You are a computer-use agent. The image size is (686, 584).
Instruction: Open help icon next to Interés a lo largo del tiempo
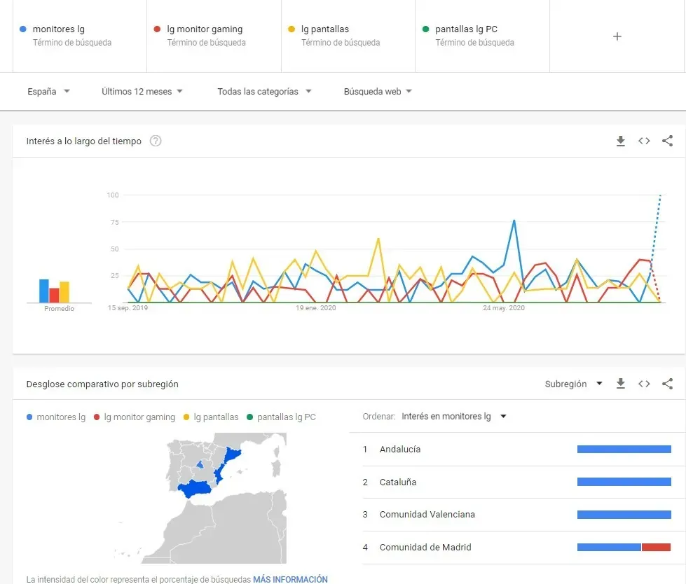[156, 141]
